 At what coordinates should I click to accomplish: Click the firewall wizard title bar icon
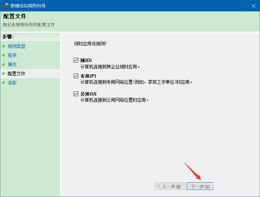(6, 5)
